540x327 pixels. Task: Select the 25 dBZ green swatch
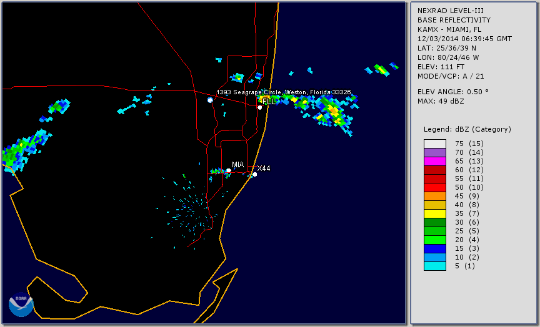click(x=435, y=231)
